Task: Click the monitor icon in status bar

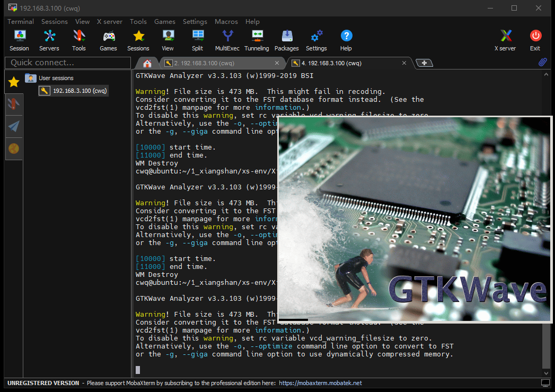Action: 545,383
